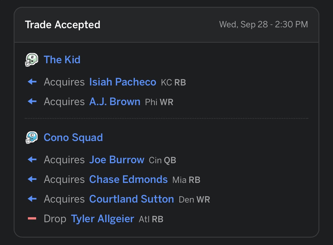Click the red drop icon by Tyler Allgeier
The image size is (333, 245).
(x=32, y=219)
